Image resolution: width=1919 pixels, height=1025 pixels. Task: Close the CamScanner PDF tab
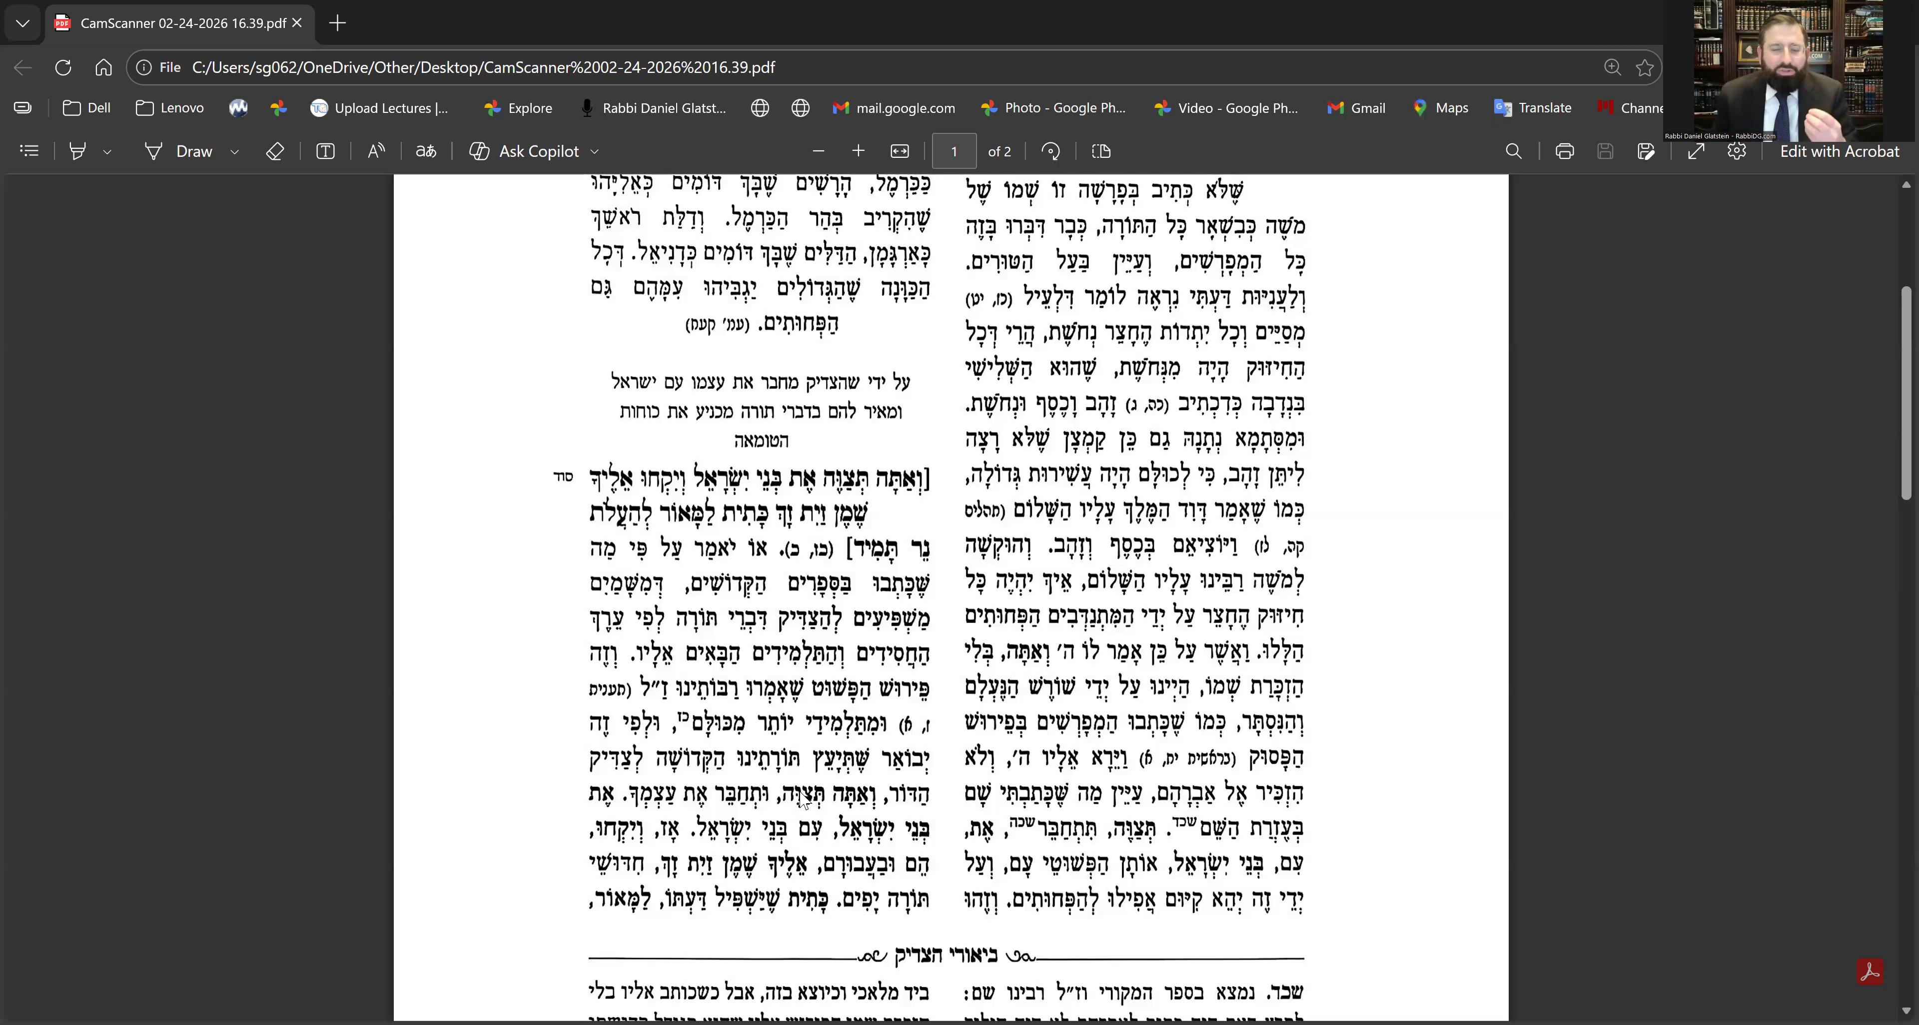297,23
